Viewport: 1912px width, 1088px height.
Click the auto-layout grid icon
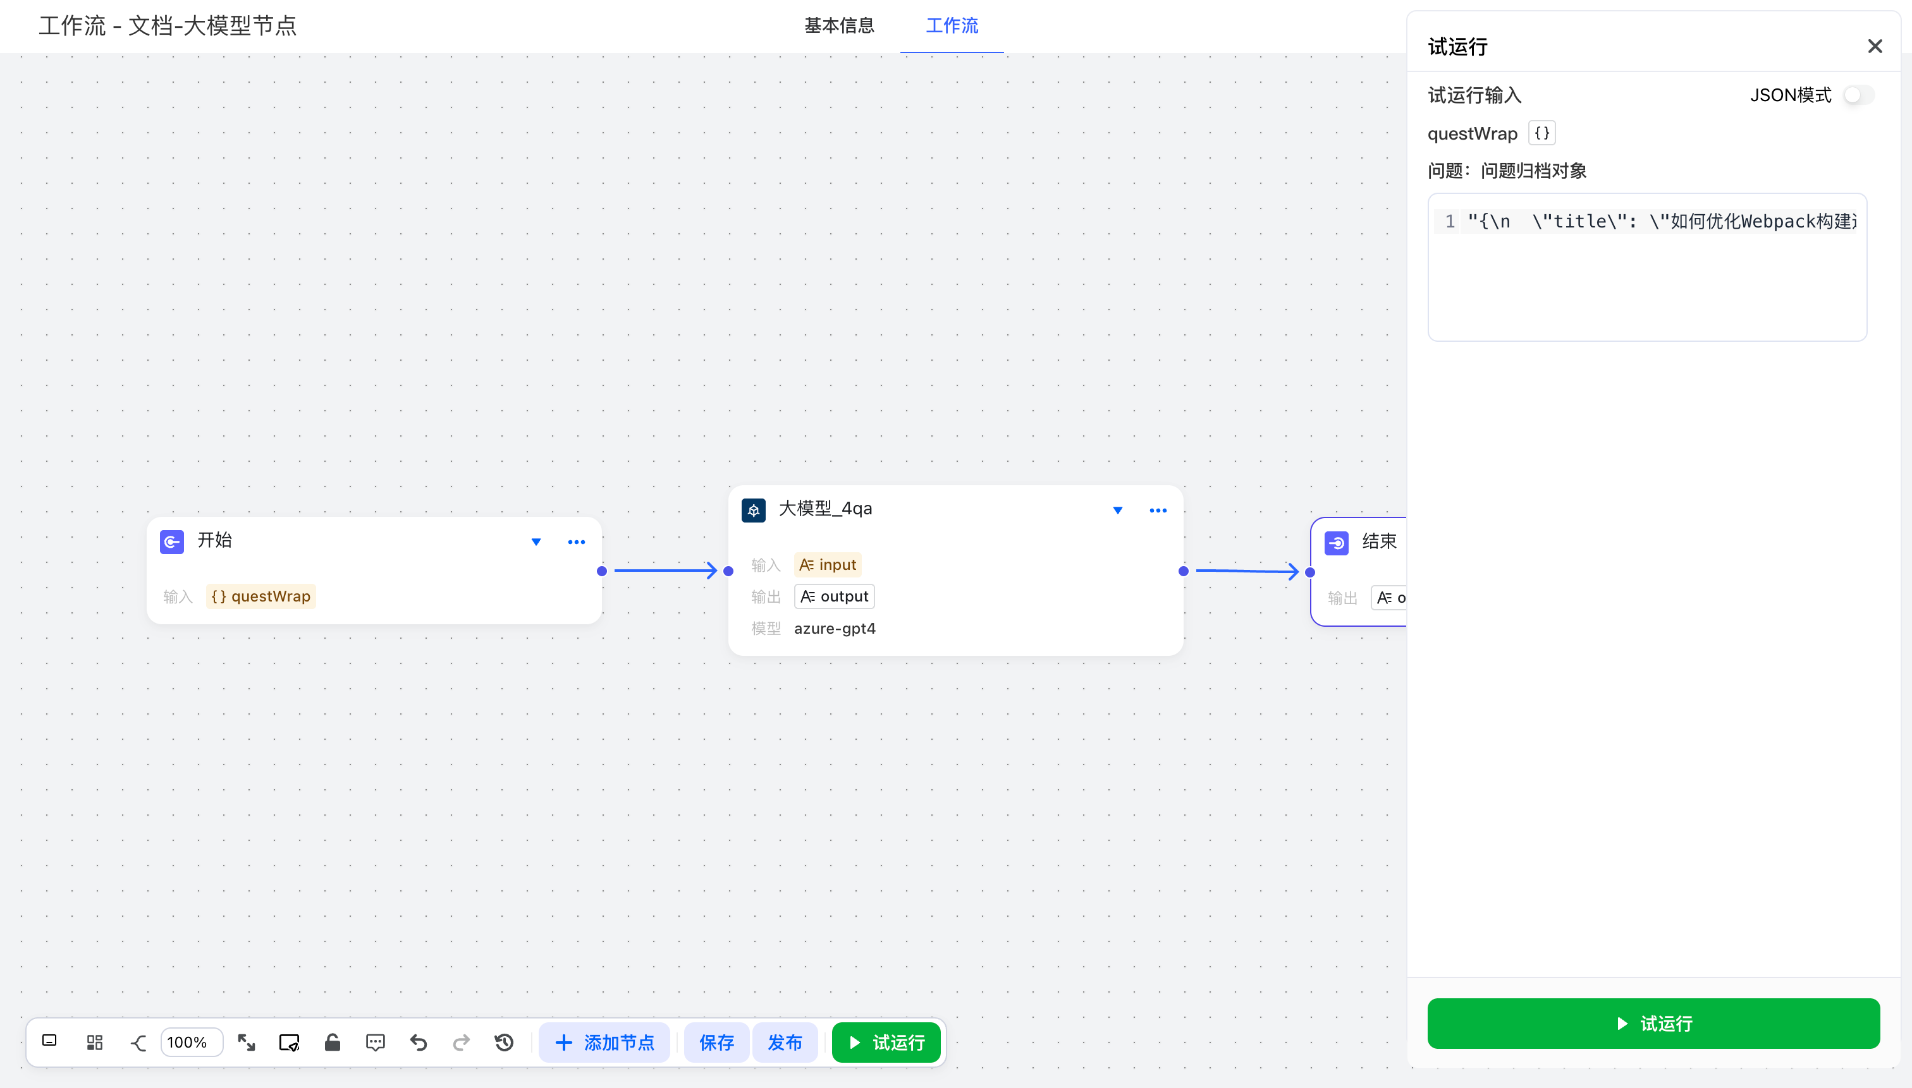[x=94, y=1043]
